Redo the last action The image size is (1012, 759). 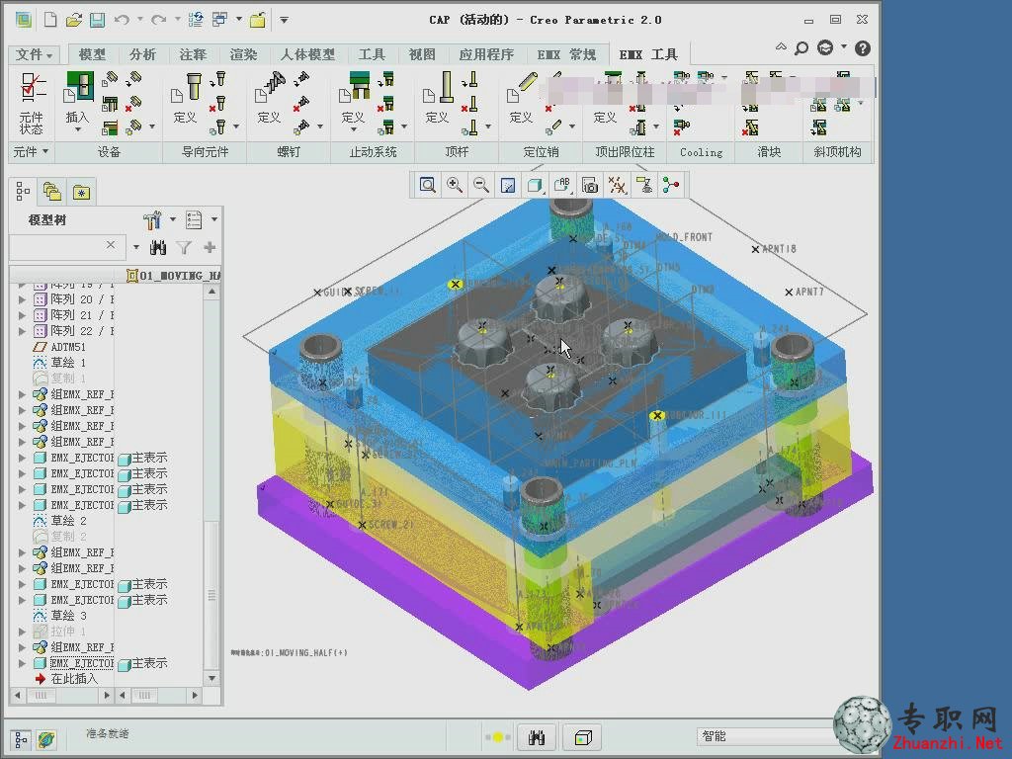(x=158, y=20)
